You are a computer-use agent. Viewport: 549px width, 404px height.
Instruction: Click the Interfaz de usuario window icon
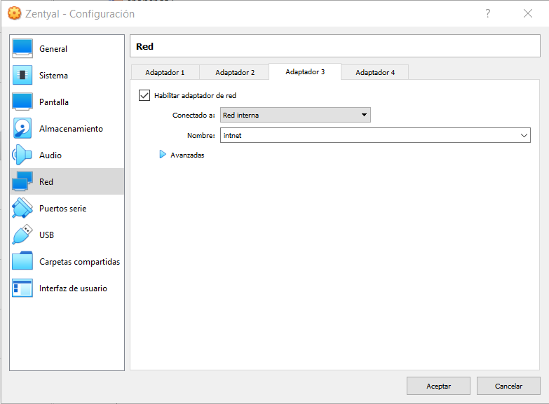point(22,288)
